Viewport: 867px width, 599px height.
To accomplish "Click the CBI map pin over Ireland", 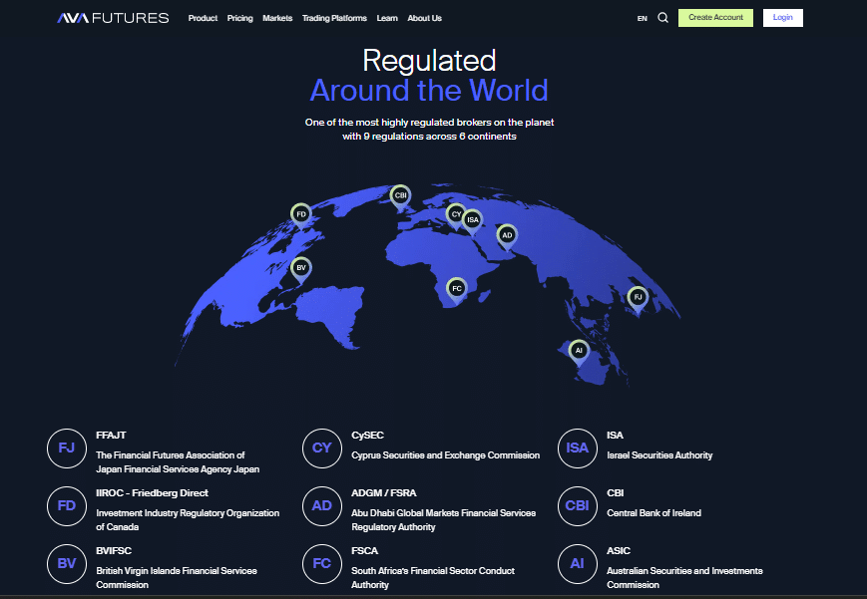I will tap(400, 197).
